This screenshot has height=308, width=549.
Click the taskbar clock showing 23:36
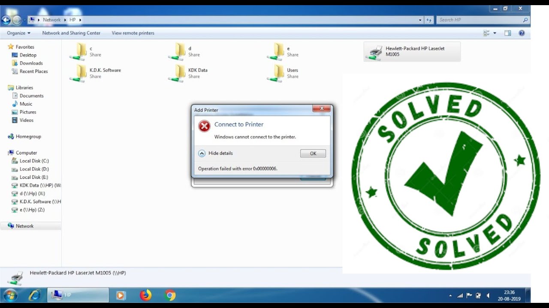pyautogui.click(x=509, y=295)
